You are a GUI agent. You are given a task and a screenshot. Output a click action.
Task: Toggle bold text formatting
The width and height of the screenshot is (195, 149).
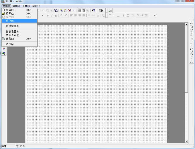[x=47, y=16]
